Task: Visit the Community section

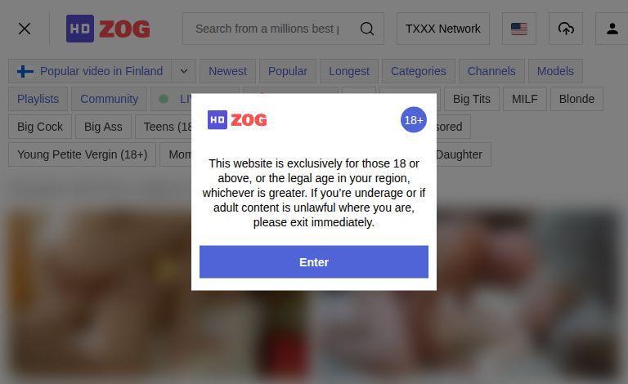Action: click(110, 99)
